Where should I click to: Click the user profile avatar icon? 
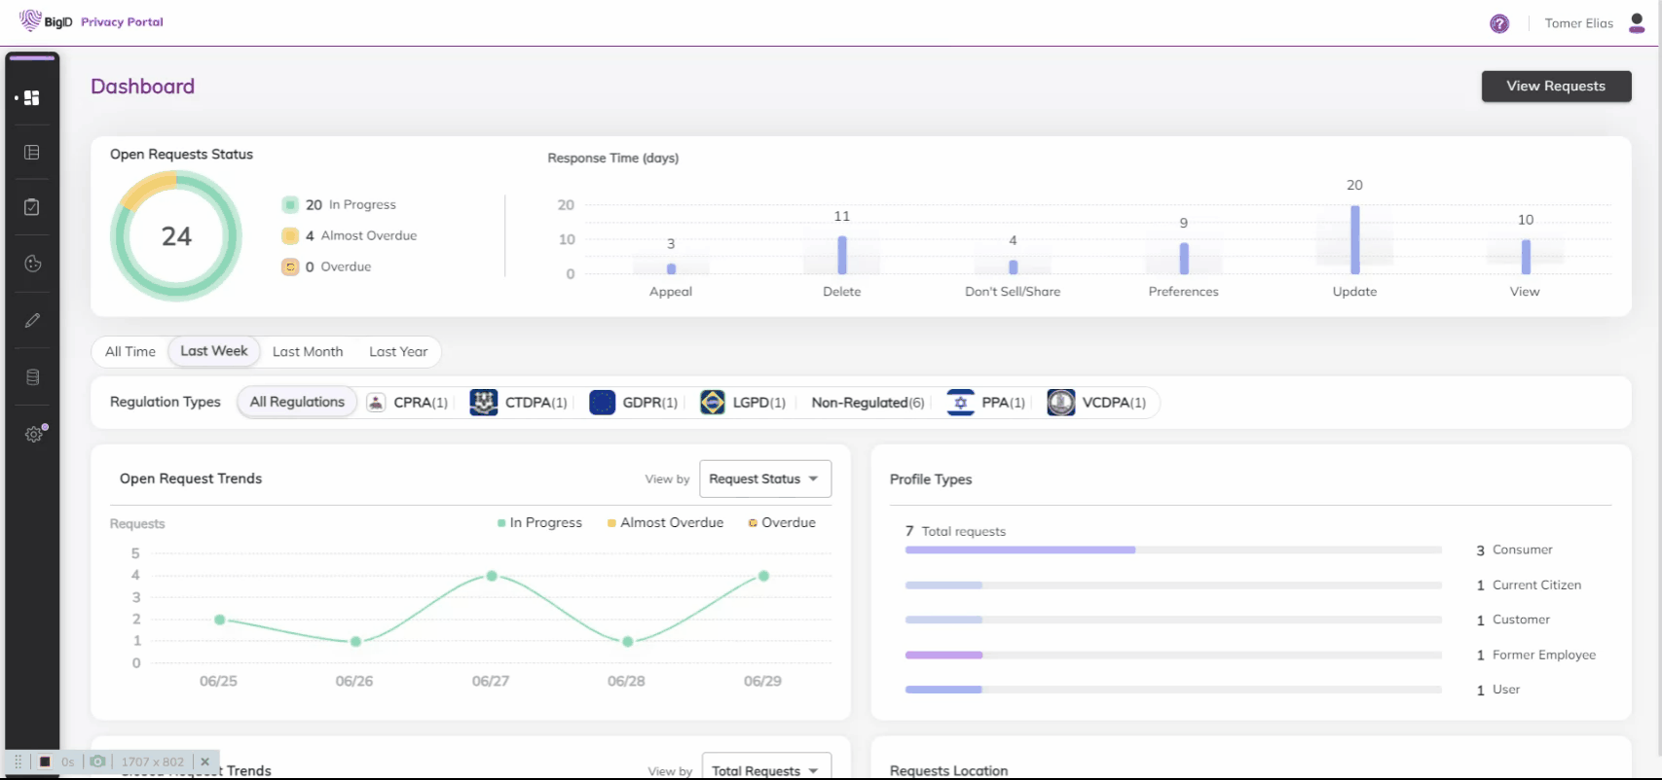click(1637, 23)
